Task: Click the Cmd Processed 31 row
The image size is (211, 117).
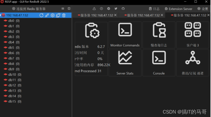Action: coord(88,71)
